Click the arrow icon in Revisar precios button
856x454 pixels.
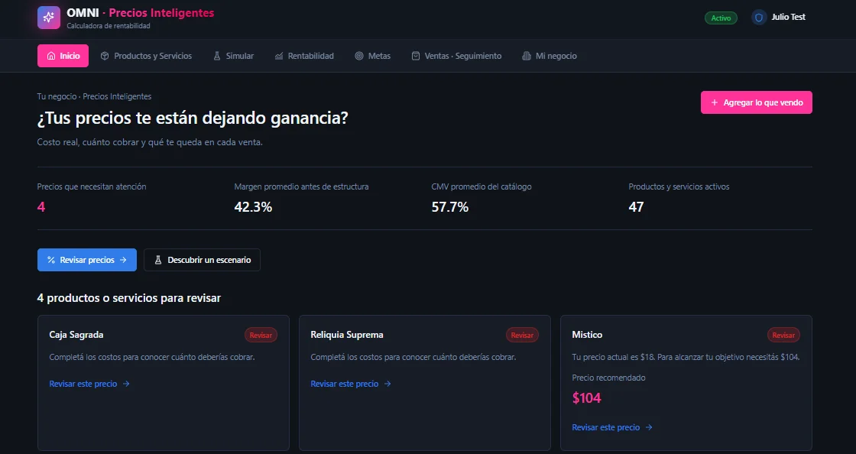[x=123, y=260]
